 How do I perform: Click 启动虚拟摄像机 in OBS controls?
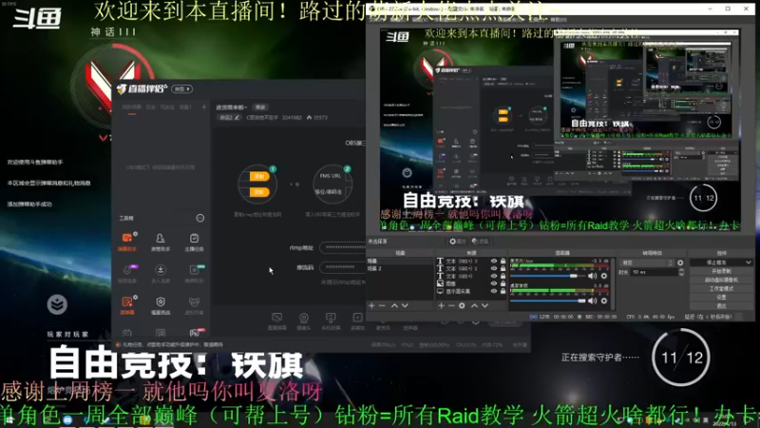[721, 280]
